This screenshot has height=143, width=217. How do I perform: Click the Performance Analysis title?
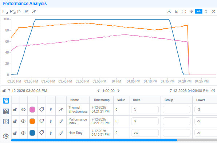click(x=25, y=4)
